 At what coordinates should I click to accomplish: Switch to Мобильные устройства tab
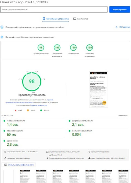tap(55, 19)
